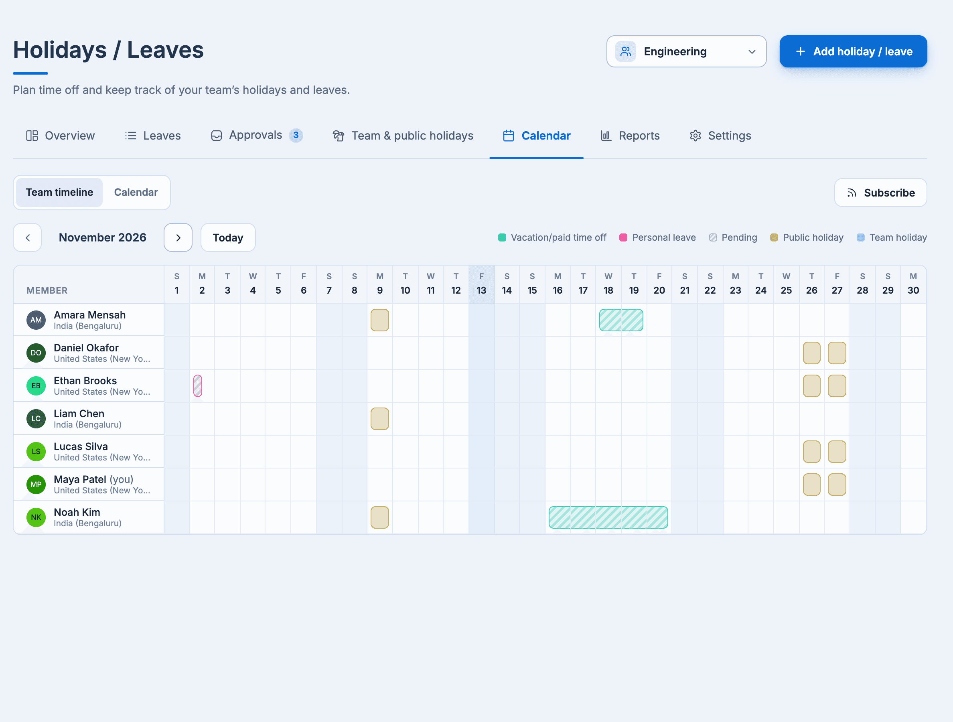This screenshot has height=722, width=953.
Task: Click the team people icon in Engineering selector
Action: coord(626,51)
